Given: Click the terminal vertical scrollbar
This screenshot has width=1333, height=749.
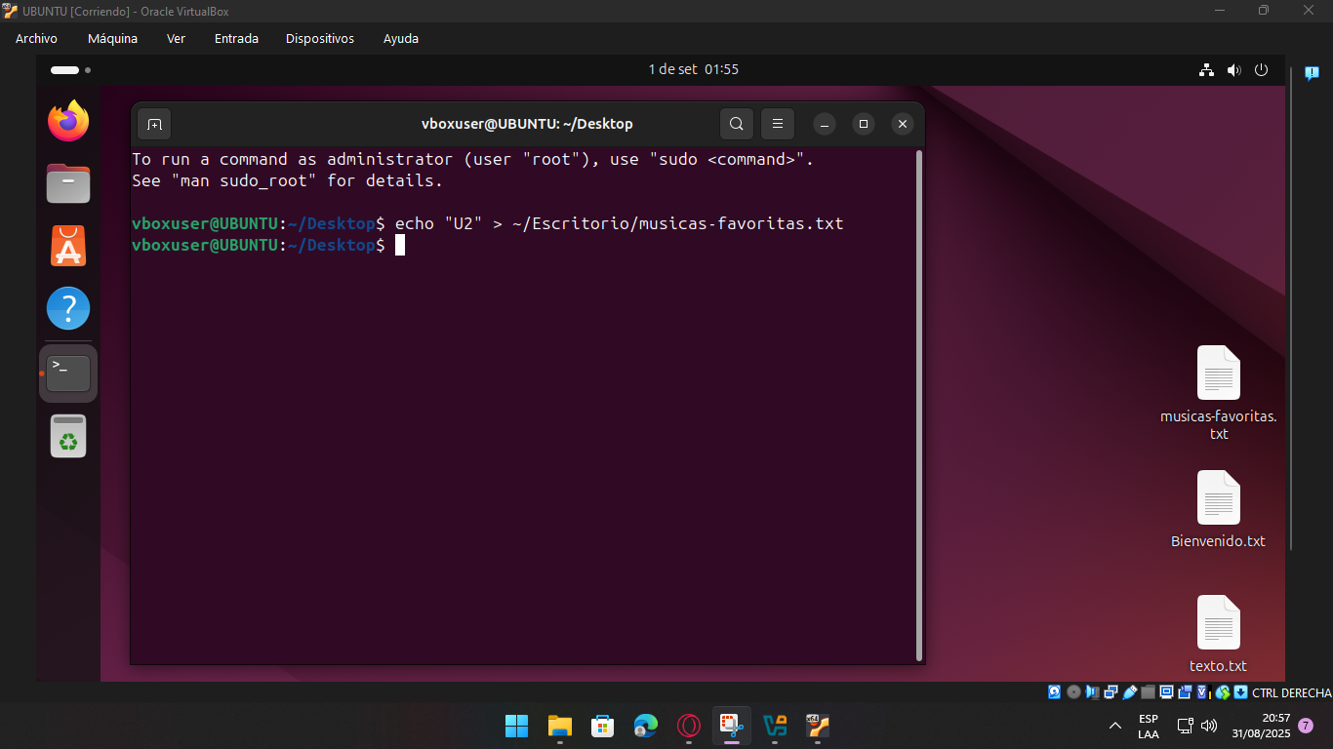Looking at the screenshot, I should coord(919,405).
